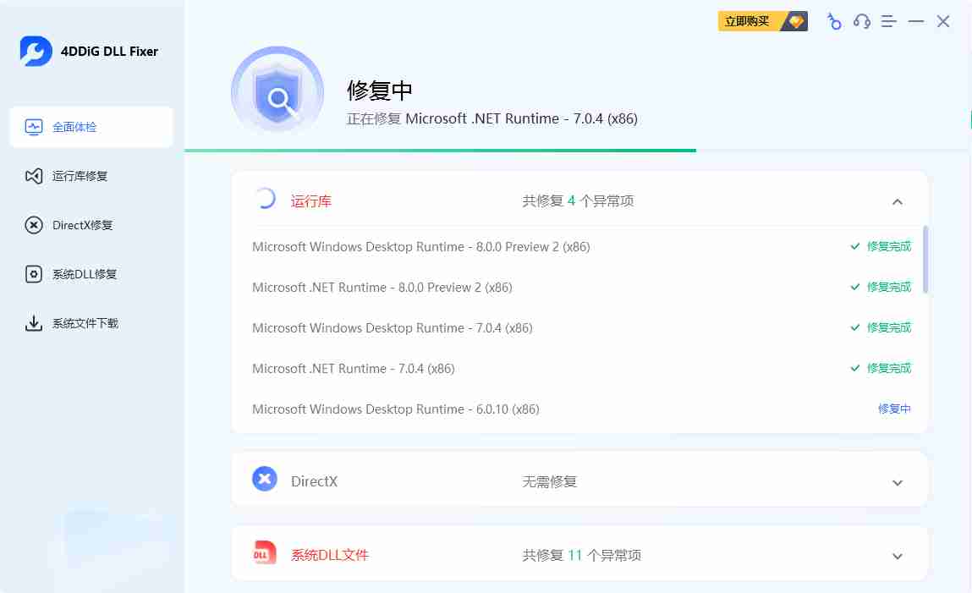
Task: Click the 正在修复 Microsoft .NET Runtime status line
Action: [x=491, y=118]
